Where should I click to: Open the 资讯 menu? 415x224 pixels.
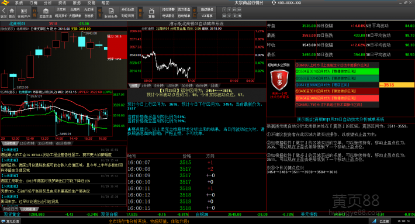tap(62, 3)
